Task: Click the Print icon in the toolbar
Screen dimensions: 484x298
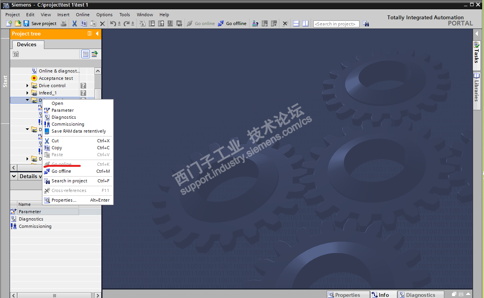Action: point(64,24)
